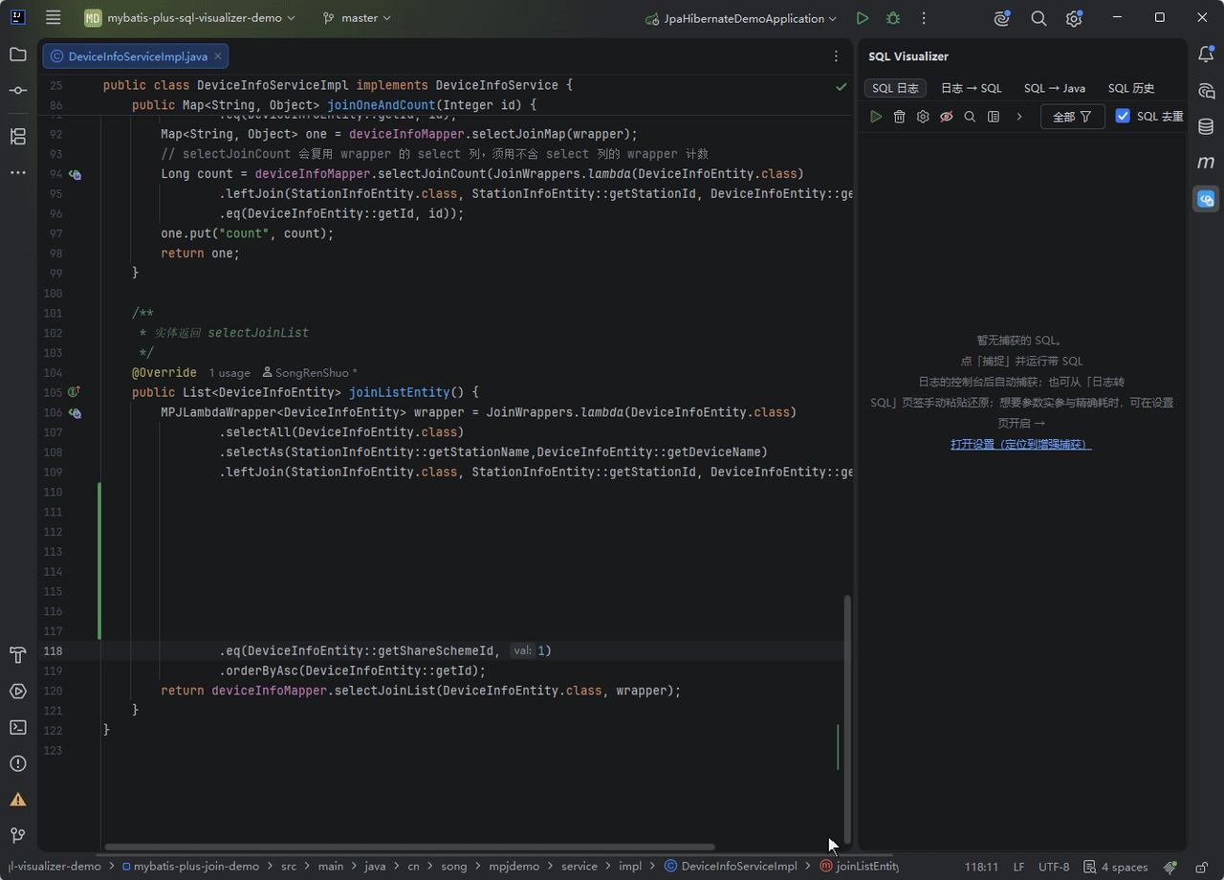The image size is (1224, 880).
Task: Open the Structure tool window
Action: coord(18,136)
